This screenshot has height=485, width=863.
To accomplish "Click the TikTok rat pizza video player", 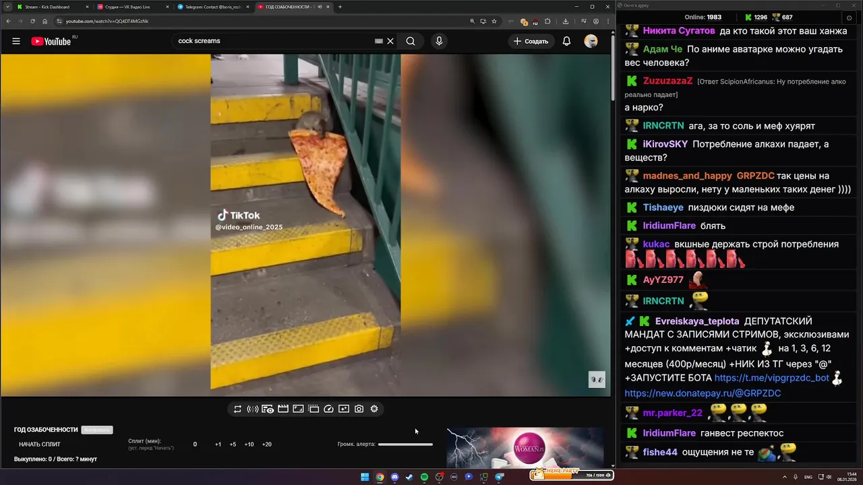I will [x=305, y=225].
